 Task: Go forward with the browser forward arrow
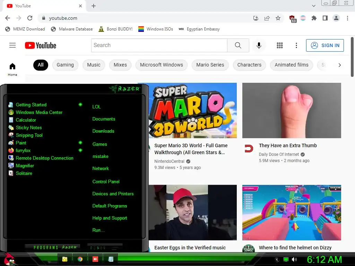pyautogui.click(x=19, y=18)
